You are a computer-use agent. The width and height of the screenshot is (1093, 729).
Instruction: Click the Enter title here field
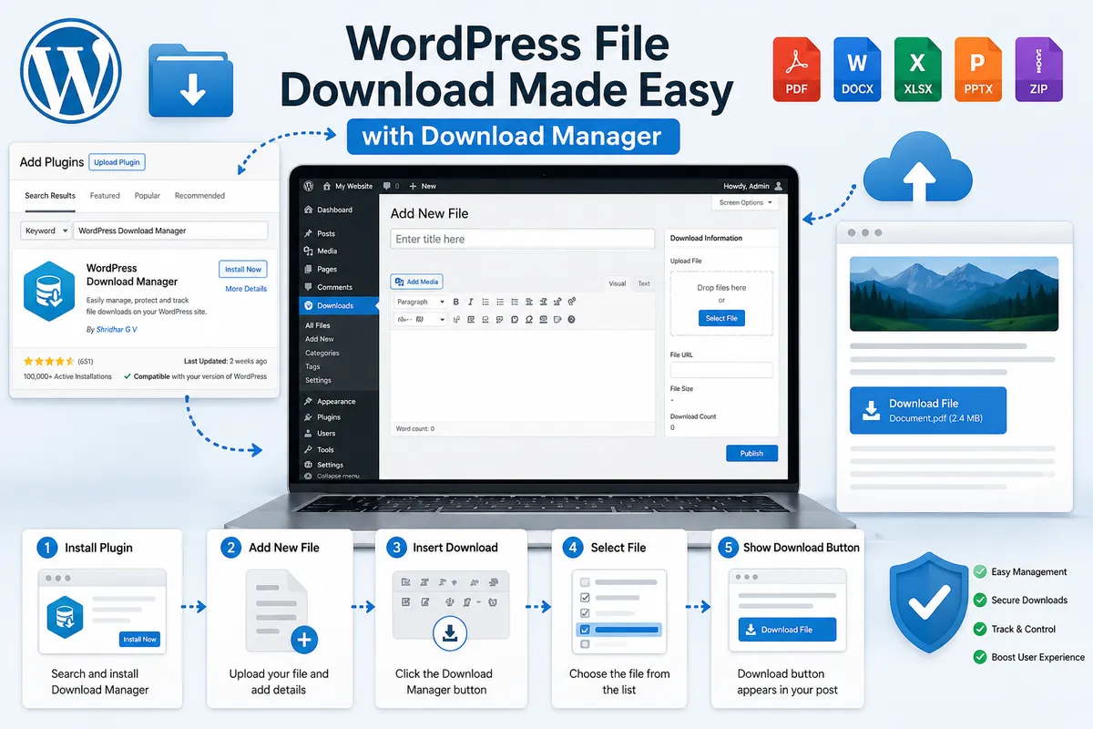click(523, 239)
